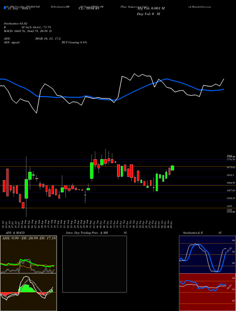
Task: Click the rotated 65.32 label in Stochastics panel
Action: pos(229,250)
